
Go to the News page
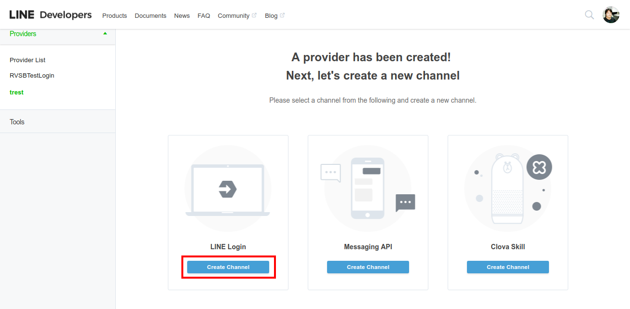pyautogui.click(x=182, y=15)
